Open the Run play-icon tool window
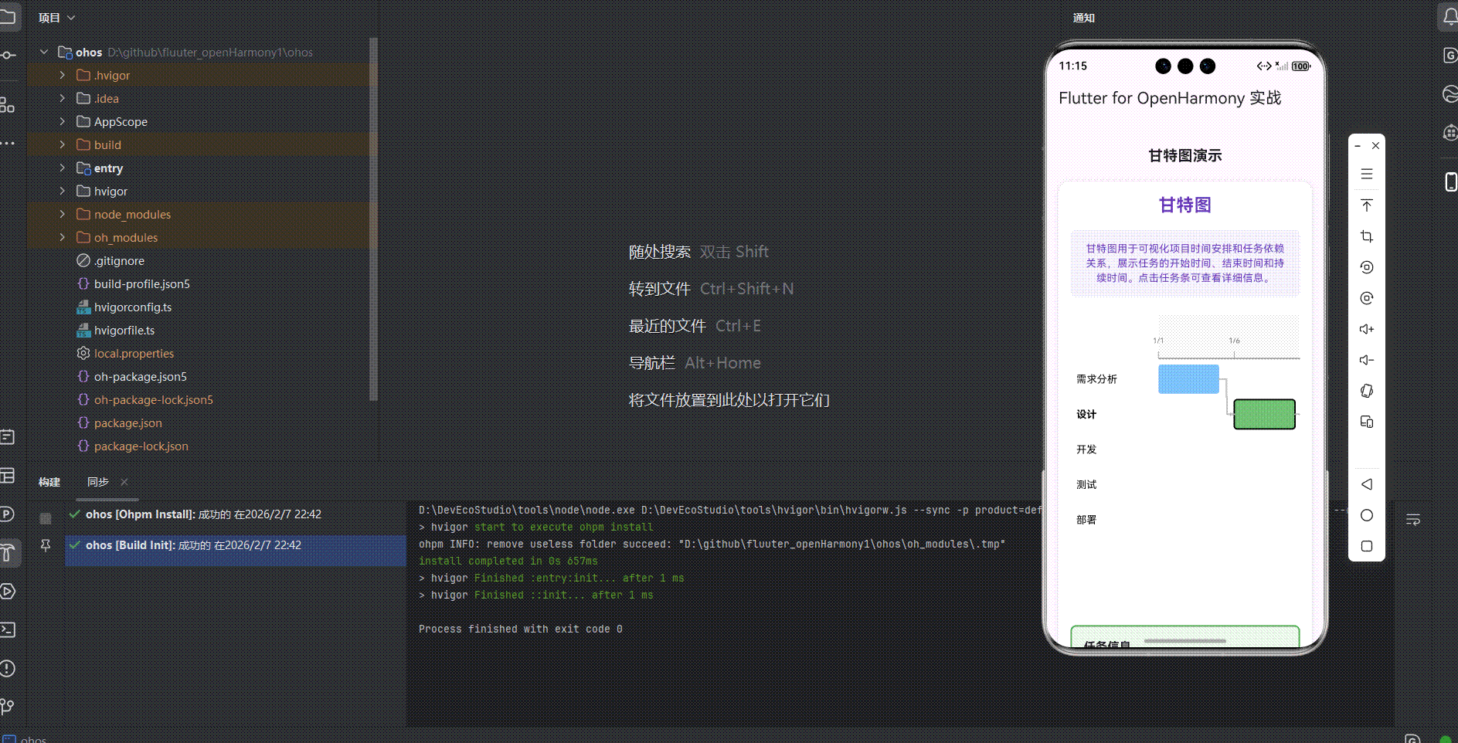 8,591
